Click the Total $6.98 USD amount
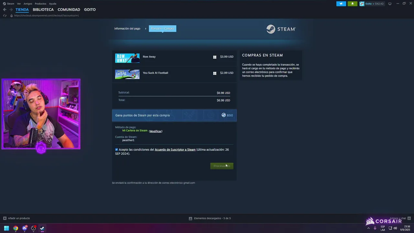The width and height of the screenshot is (414, 233). point(223,100)
